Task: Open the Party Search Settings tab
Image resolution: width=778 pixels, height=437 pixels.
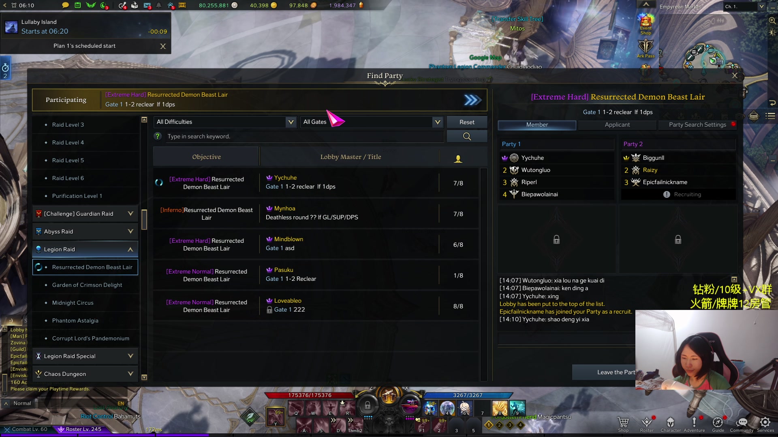Action: click(697, 125)
